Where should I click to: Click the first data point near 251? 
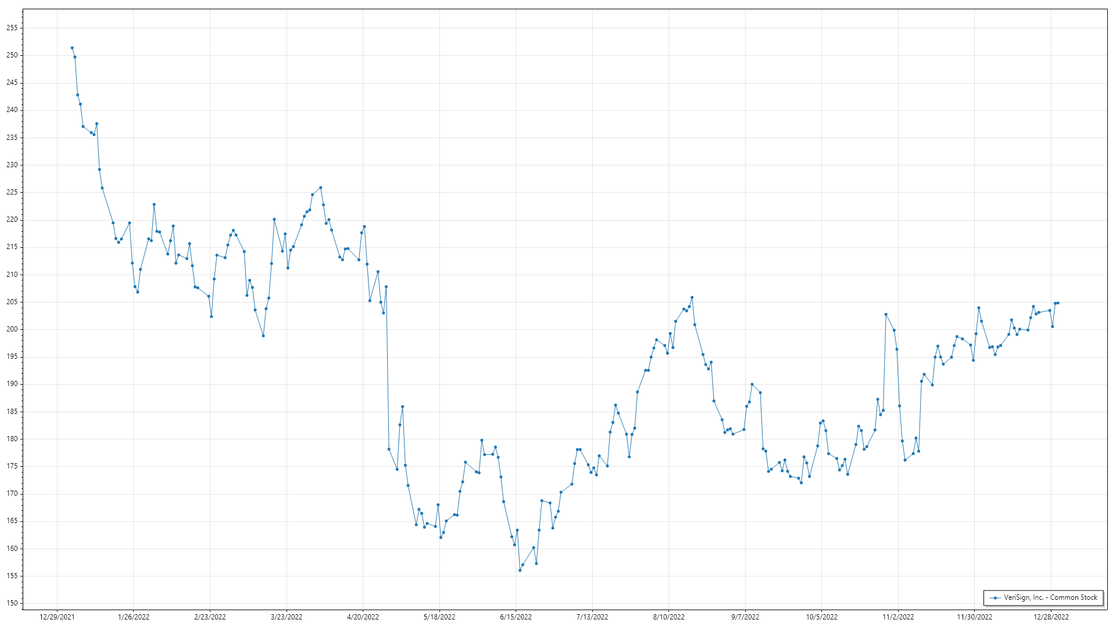[x=72, y=48]
